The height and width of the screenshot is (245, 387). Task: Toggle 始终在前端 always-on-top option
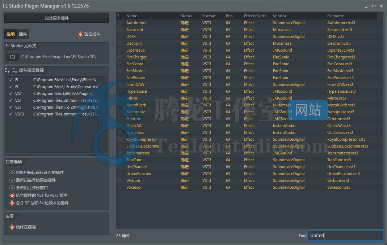(x=12, y=227)
